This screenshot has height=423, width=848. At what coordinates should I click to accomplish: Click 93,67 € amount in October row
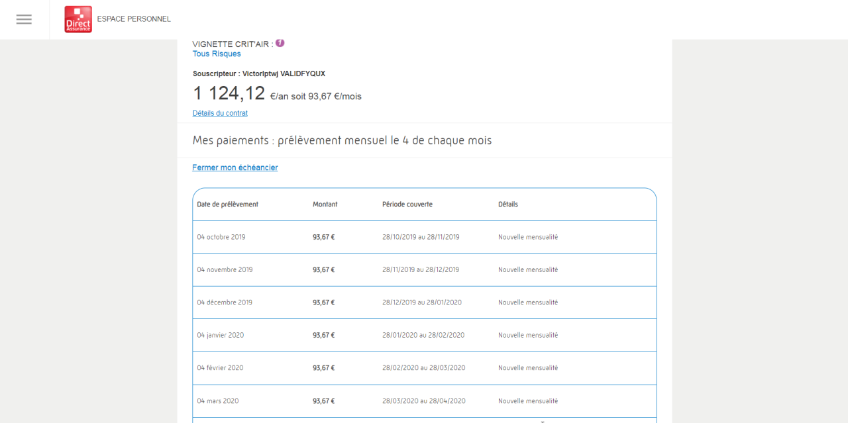[x=324, y=237]
